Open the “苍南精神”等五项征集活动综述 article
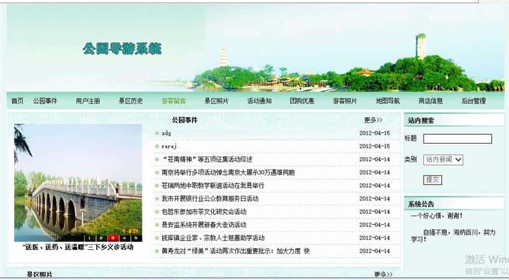The width and height of the screenshot is (509, 280). [207, 160]
